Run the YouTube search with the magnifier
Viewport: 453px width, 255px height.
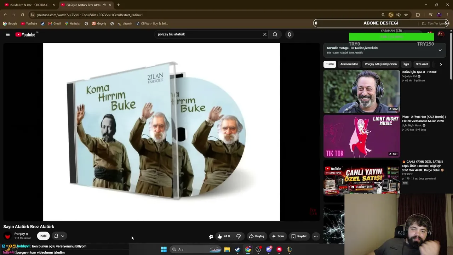(275, 34)
